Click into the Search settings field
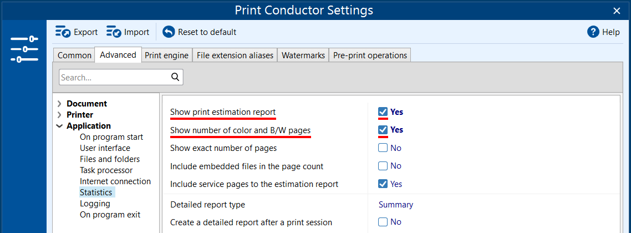631x233 pixels. pos(114,78)
